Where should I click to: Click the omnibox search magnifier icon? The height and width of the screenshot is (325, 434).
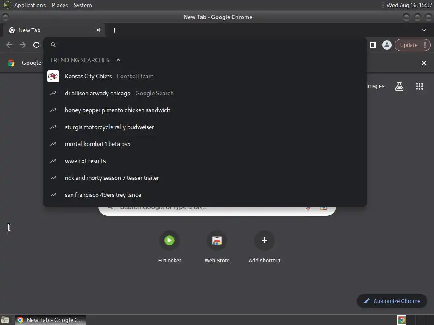[x=53, y=45]
